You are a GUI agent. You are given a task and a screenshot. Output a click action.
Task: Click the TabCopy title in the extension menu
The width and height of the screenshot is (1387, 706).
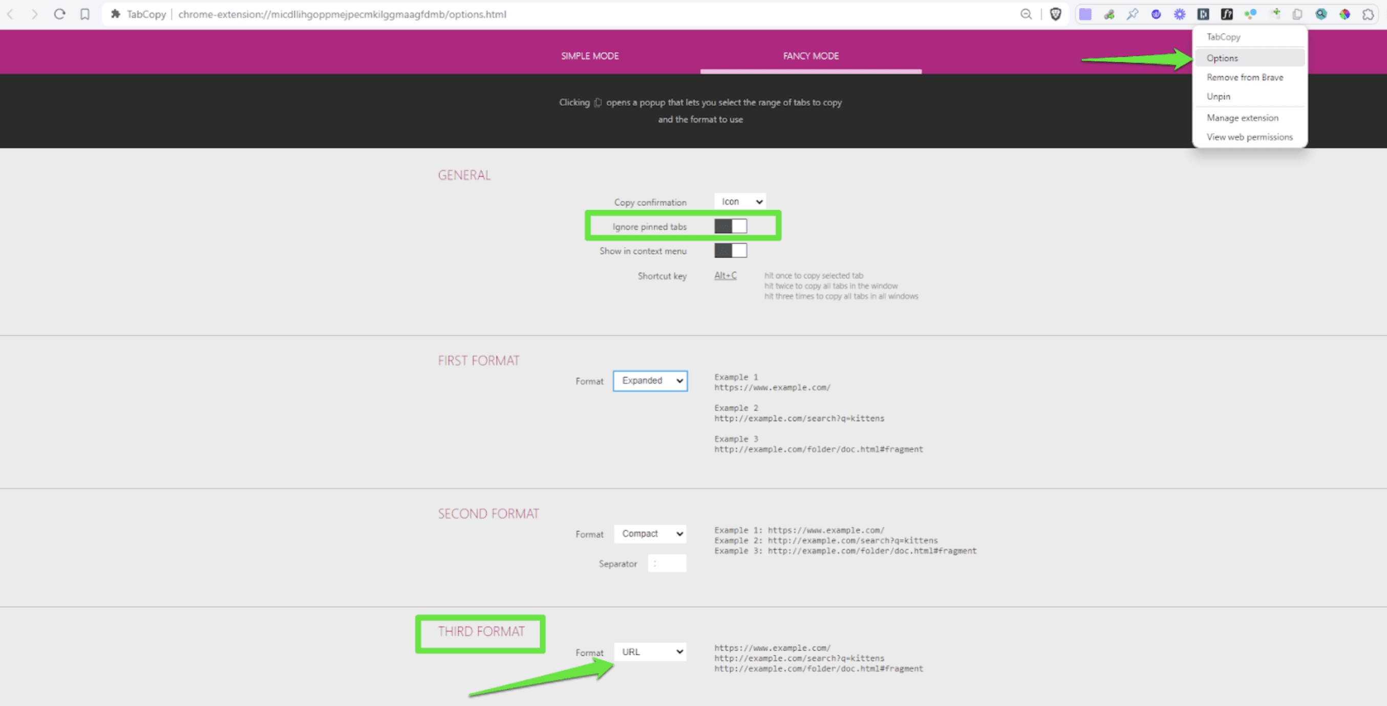(x=1223, y=37)
